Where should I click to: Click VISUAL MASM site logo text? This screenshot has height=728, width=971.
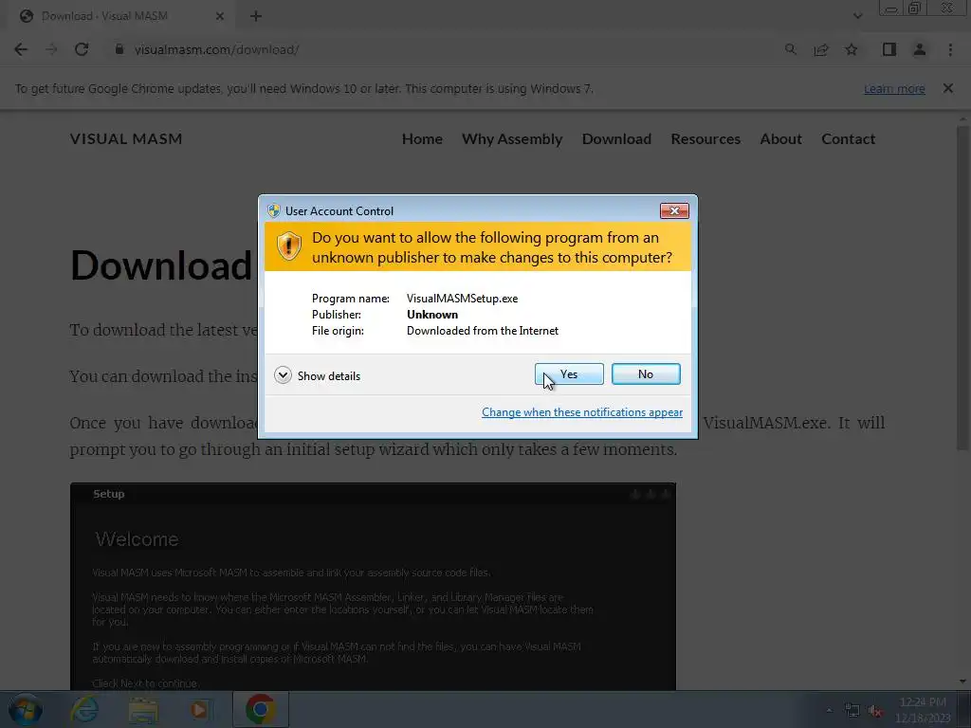[x=126, y=138]
